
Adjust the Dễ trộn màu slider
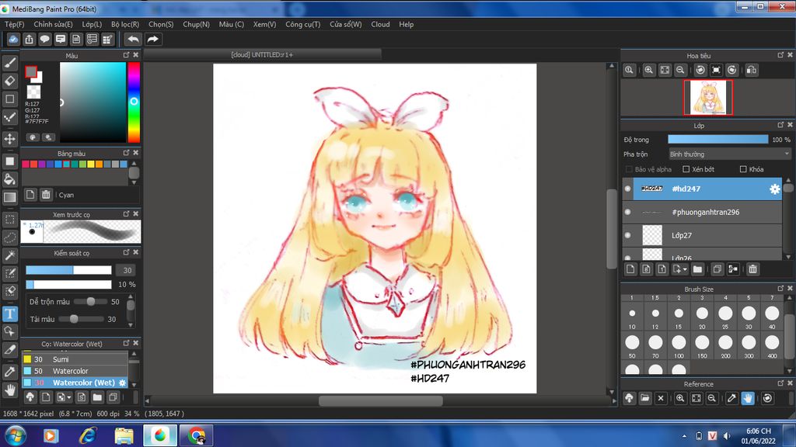(90, 302)
